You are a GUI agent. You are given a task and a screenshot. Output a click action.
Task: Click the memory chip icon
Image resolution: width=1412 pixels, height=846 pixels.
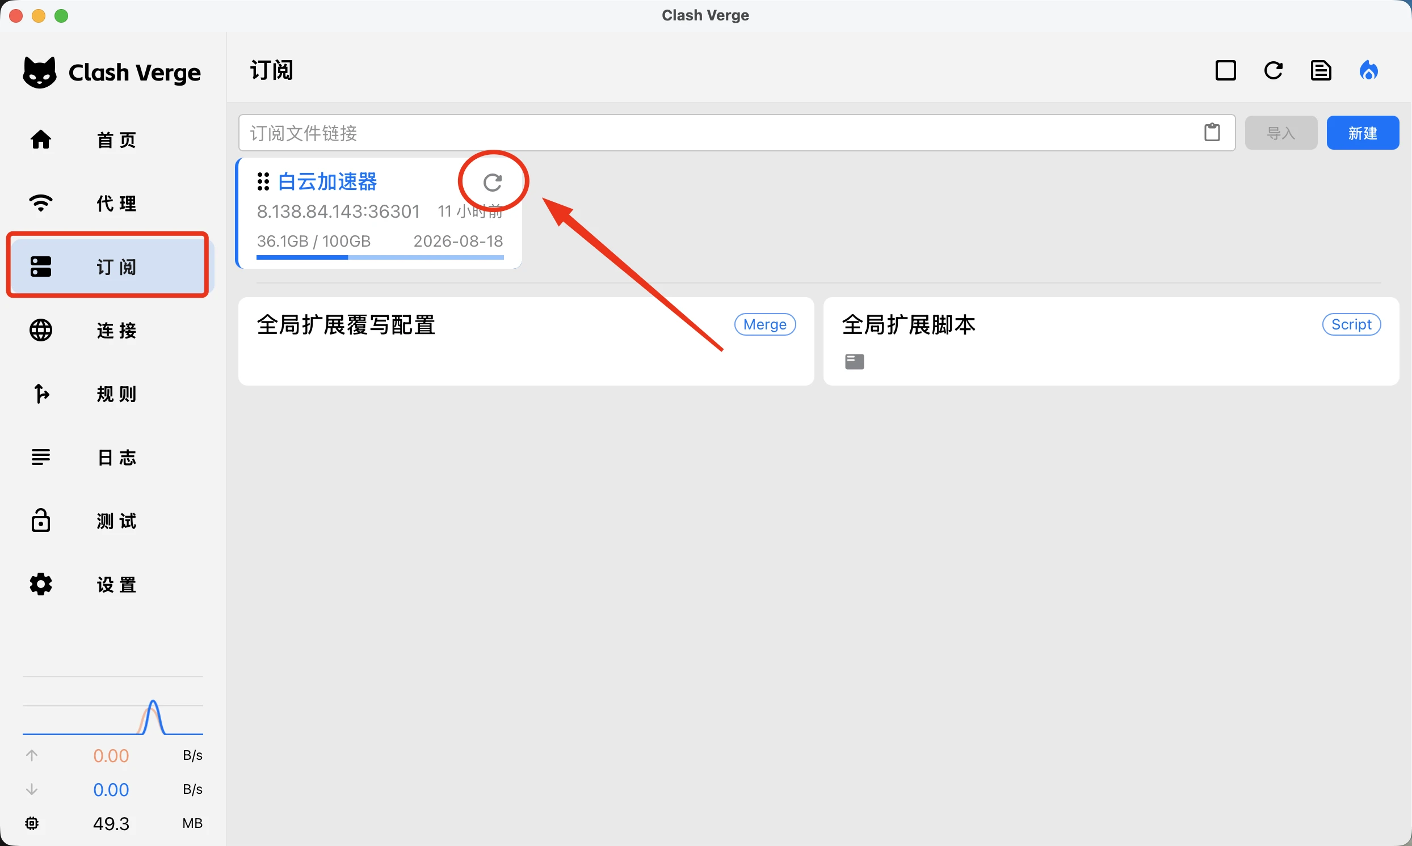click(32, 823)
